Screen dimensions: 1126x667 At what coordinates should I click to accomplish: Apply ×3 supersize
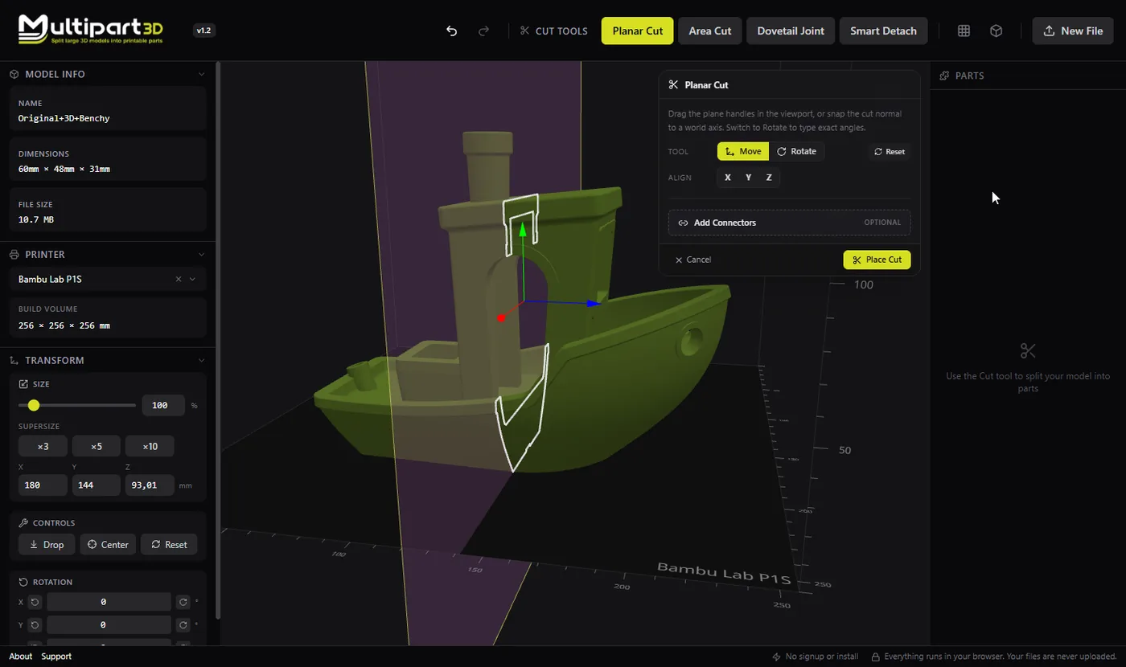pyautogui.click(x=43, y=446)
